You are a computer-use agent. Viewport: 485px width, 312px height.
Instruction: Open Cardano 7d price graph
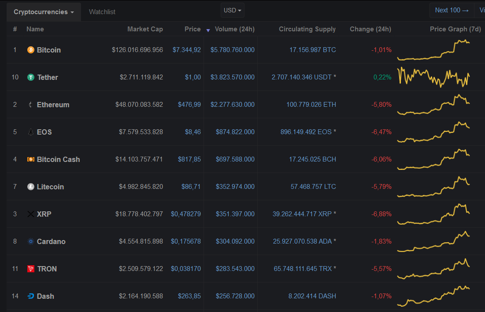tap(433, 241)
